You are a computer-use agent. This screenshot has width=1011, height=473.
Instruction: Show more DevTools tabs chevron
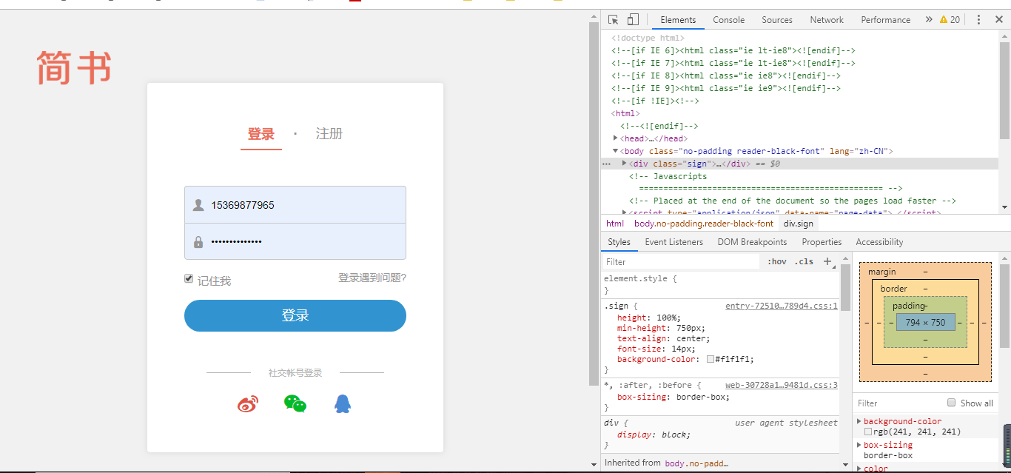coord(928,20)
